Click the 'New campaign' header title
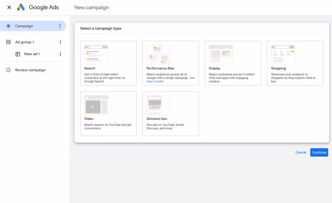 pyautogui.click(x=92, y=7)
